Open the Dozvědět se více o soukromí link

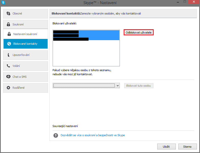93,135
